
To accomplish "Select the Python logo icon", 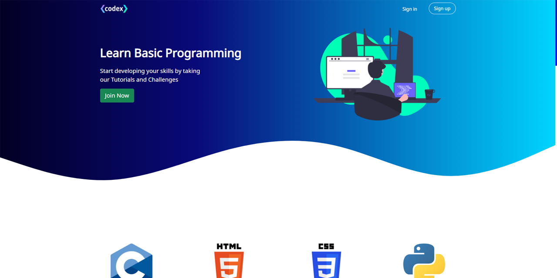I will coord(424,261).
